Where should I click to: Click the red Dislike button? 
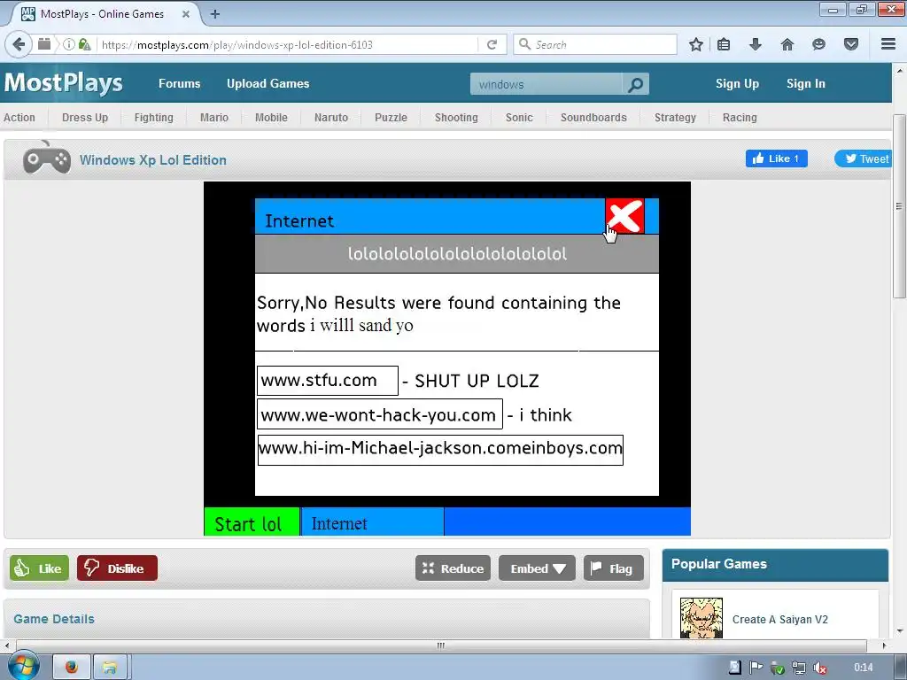click(x=117, y=568)
